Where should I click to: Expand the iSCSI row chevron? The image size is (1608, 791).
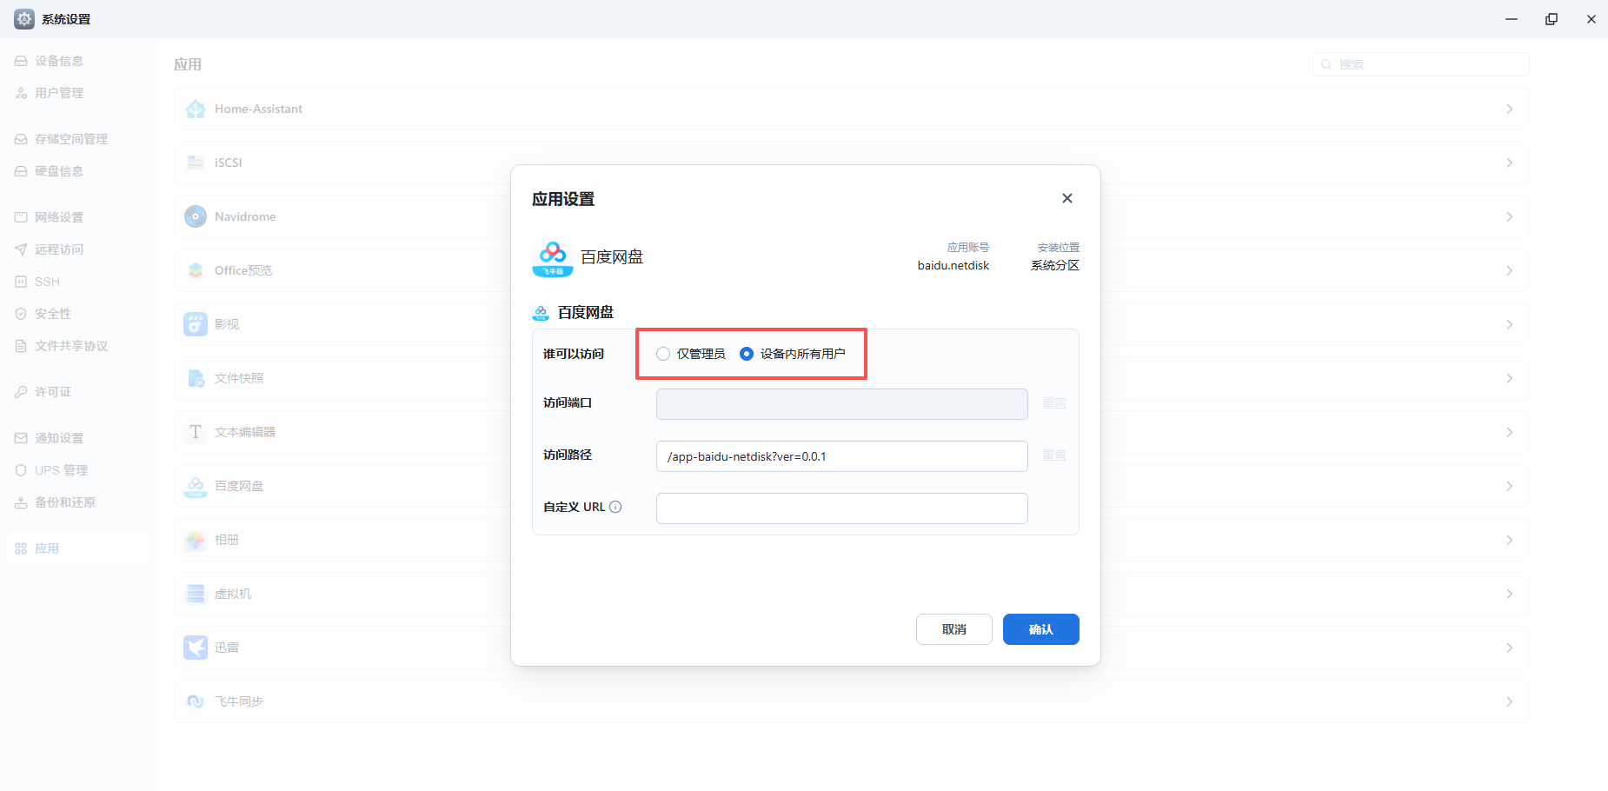pos(1510,163)
